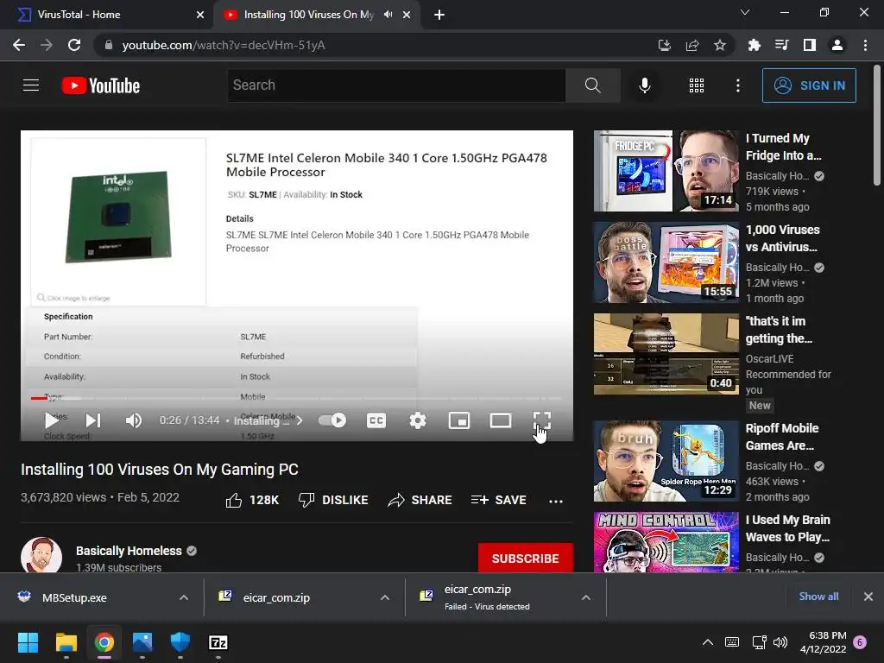The image size is (884, 663).
Task: Open the MBSetup.exe download
Action: click(x=74, y=597)
